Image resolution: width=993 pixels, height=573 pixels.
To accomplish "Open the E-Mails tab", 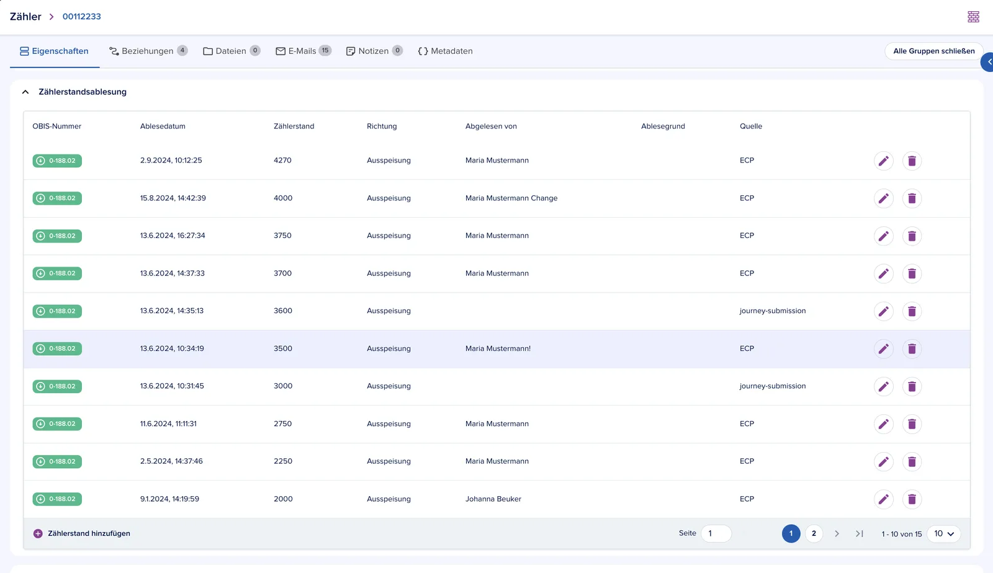I will [303, 51].
